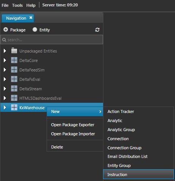Select Instruction in New submenu
The image size is (175, 181).
point(138,175)
